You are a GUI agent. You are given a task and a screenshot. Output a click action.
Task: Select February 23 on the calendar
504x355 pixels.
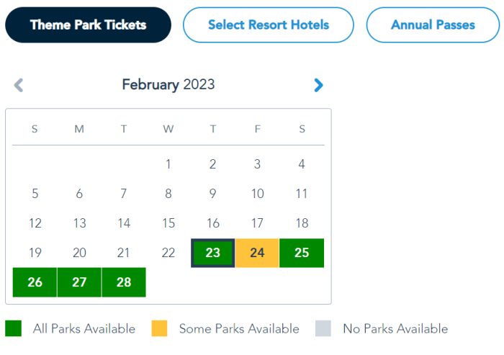coord(213,253)
